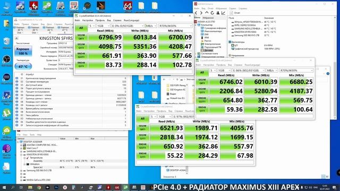Click Новый том (E:) in Explorer navigation pane
Viewport: 340px width, 191px height.
(x=177, y=98)
